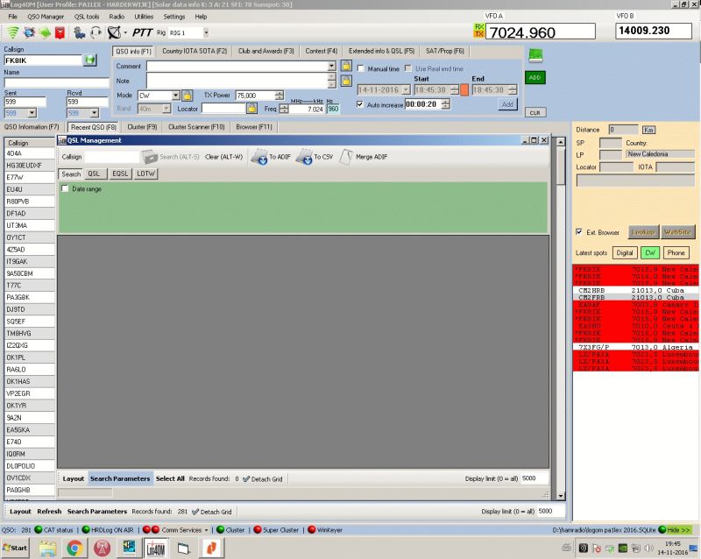Select the LOTW tab in QSL Management
Viewport: 701px width, 559px height.
click(x=145, y=173)
